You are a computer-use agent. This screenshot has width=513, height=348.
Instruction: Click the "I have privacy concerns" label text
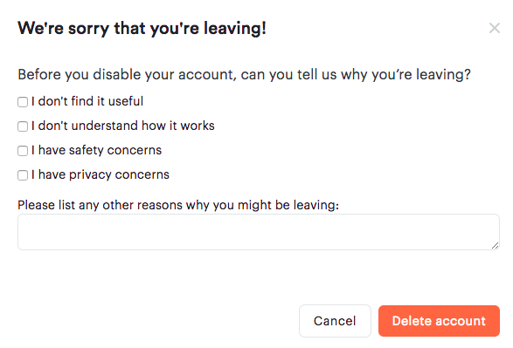(101, 174)
